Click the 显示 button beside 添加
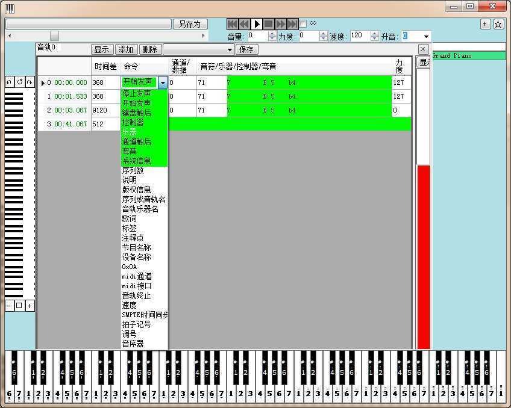Viewport: 511px width, 408px height. [x=102, y=49]
